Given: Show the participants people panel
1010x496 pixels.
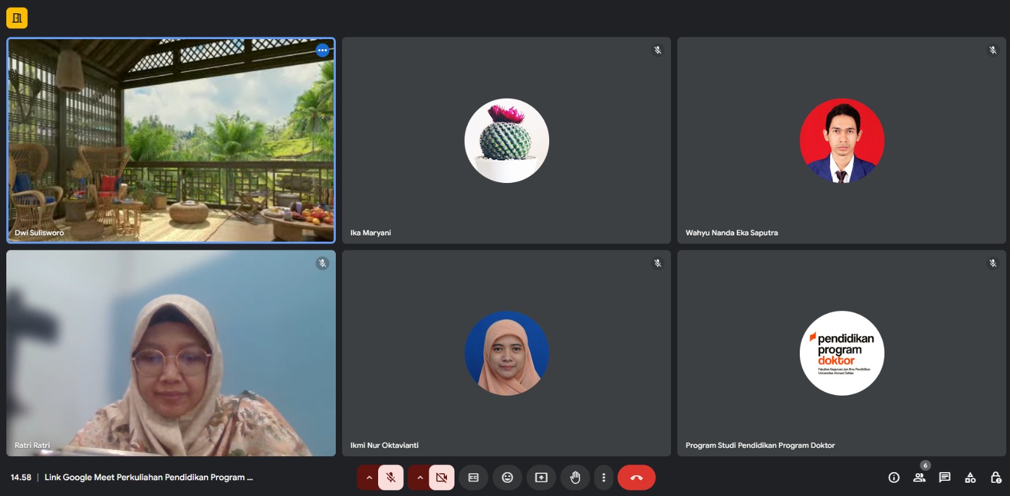Looking at the screenshot, I should click(x=919, y=478).
